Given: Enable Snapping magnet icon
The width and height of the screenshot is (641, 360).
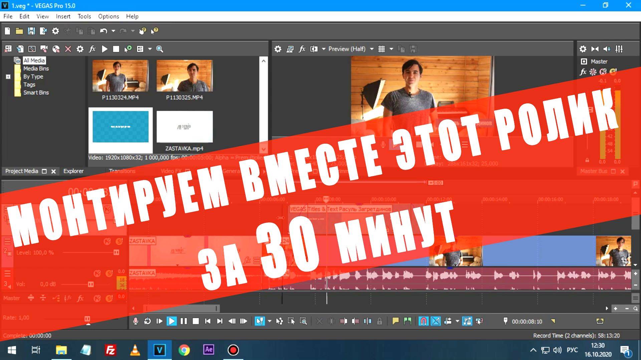Looking at the screenshot, I should [423, 321].
